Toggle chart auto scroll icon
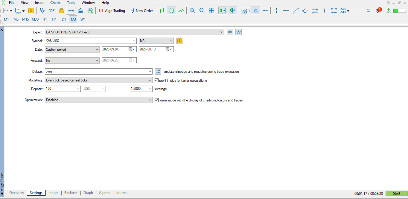Viewport: 408px width, 199px height. [223, 11]
